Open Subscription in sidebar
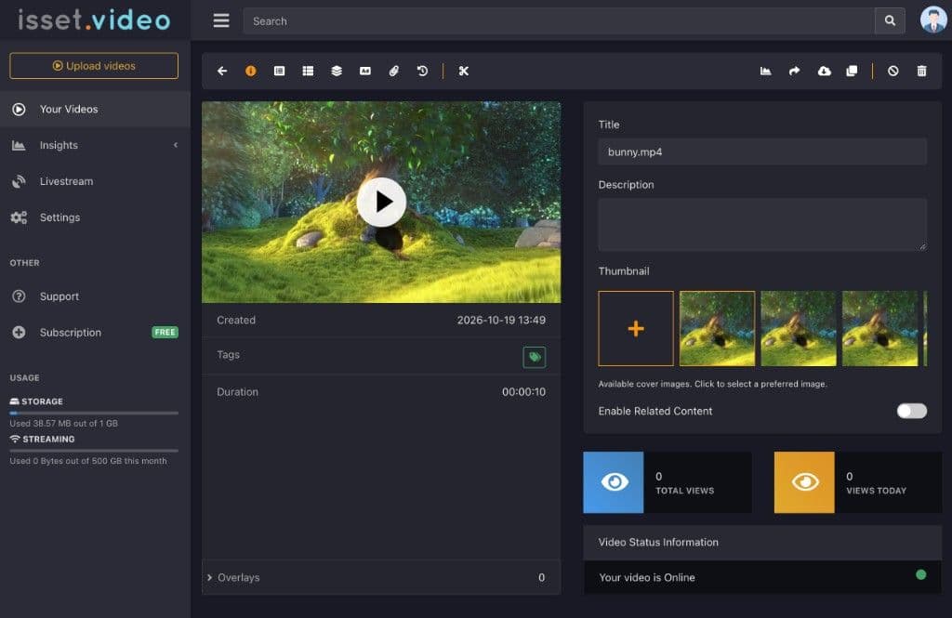This screenshot has width=952, height=618. 95,332
